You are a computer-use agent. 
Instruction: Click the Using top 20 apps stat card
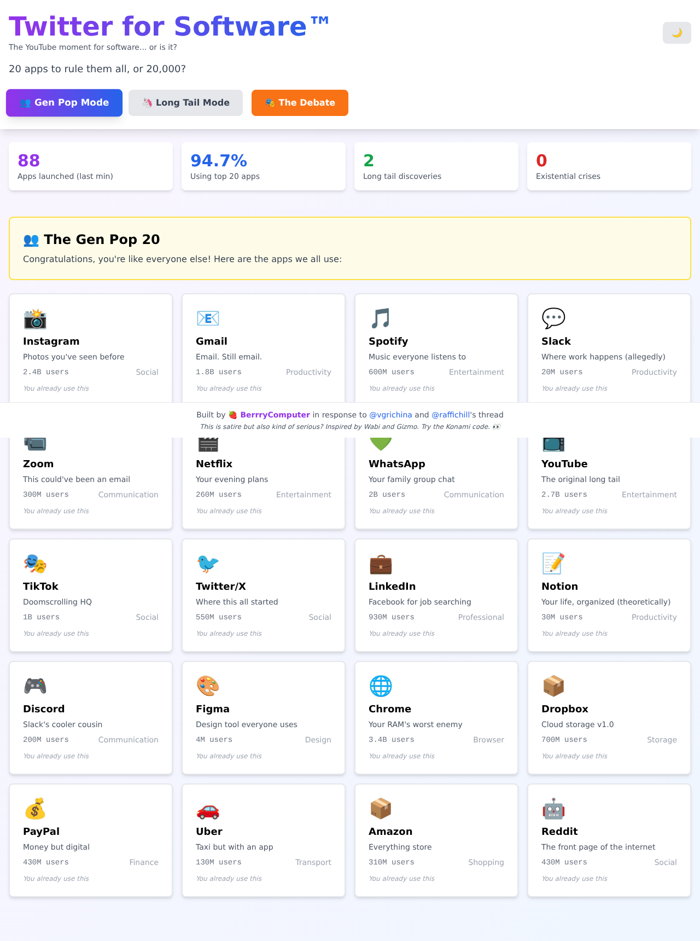click(264, 166)
